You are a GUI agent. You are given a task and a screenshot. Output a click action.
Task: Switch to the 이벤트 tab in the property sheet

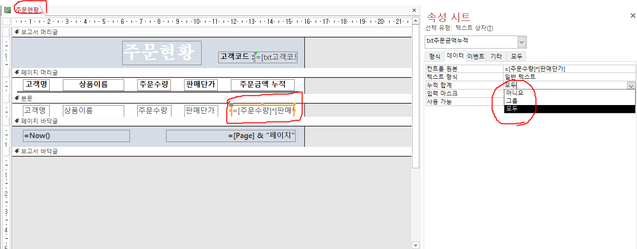pyautogui.click(x=476, y=56)
